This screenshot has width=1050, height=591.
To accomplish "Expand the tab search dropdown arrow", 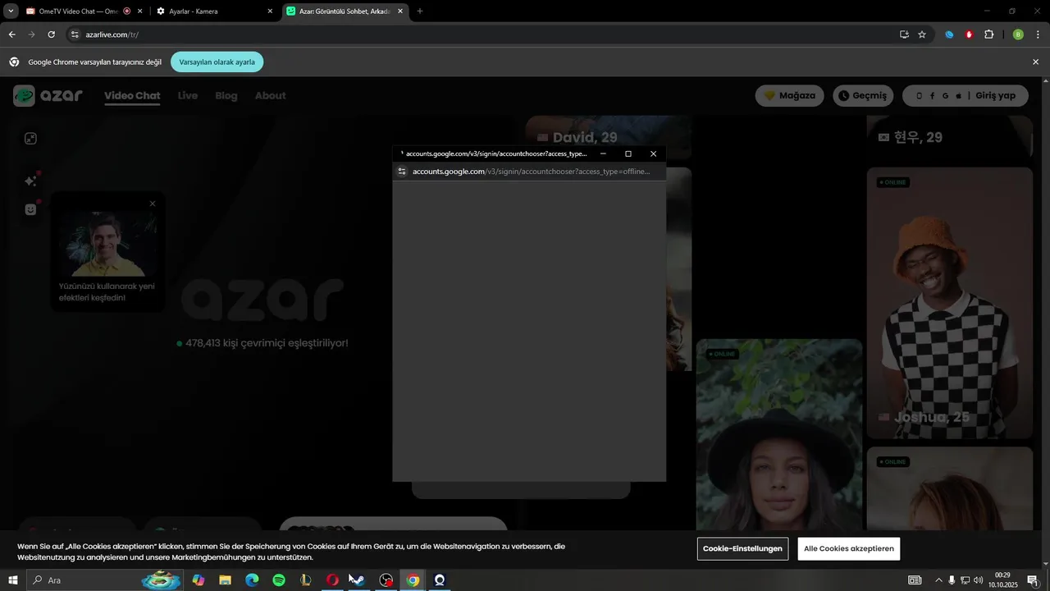I will 11,11.
